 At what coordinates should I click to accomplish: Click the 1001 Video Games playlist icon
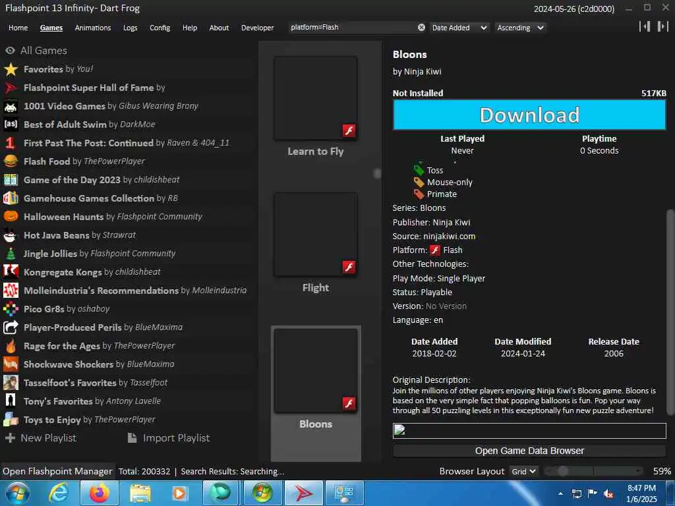[x=11, y=106]
